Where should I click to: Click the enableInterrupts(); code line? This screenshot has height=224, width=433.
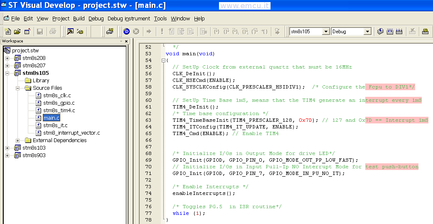204,193
